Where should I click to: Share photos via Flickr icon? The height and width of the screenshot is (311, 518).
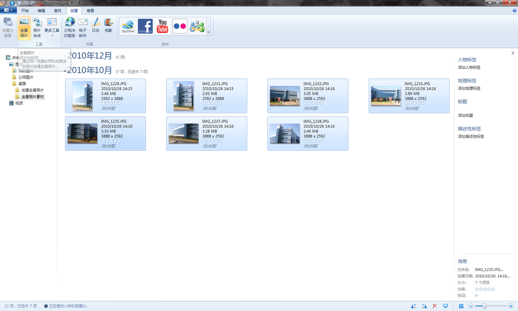[x=180, y=26]
